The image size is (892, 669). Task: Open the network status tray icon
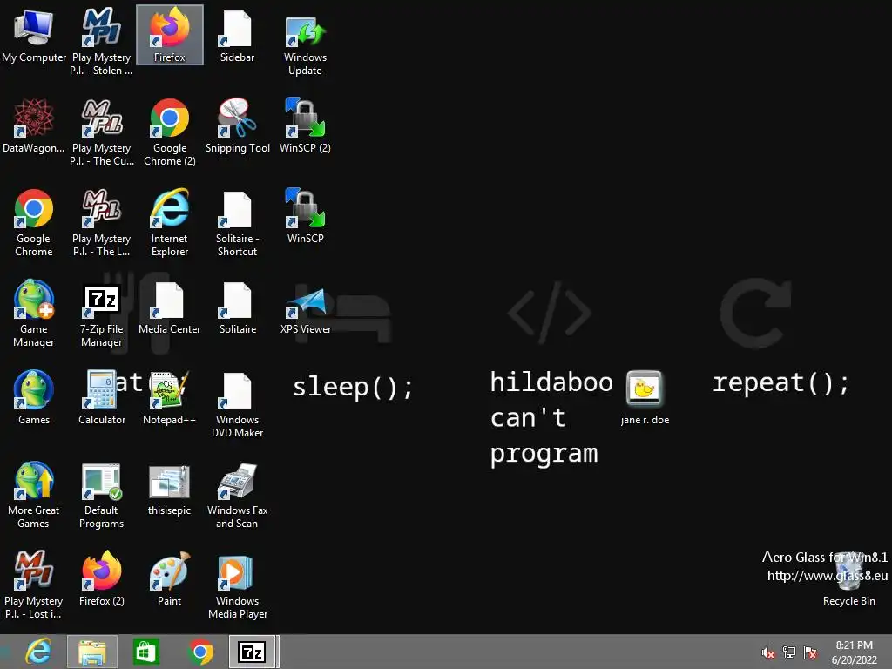pos(789,652)
